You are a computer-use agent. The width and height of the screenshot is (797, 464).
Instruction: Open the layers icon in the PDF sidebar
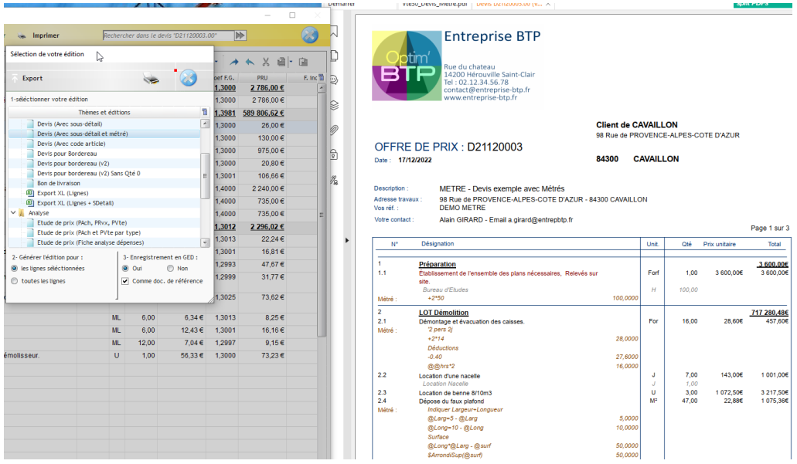click(335, 105)
